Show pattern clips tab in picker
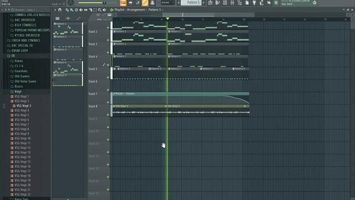Viewport: 355px width, 200px height. (58, 18)
